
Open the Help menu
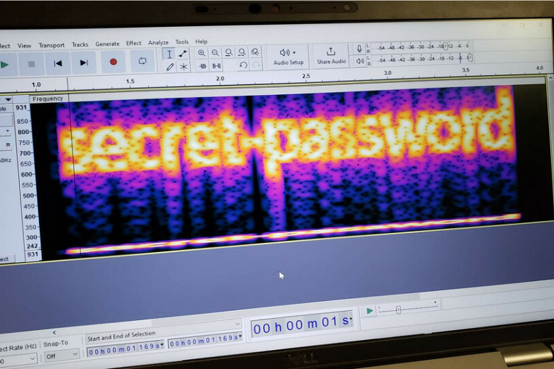tap(201, 42)
